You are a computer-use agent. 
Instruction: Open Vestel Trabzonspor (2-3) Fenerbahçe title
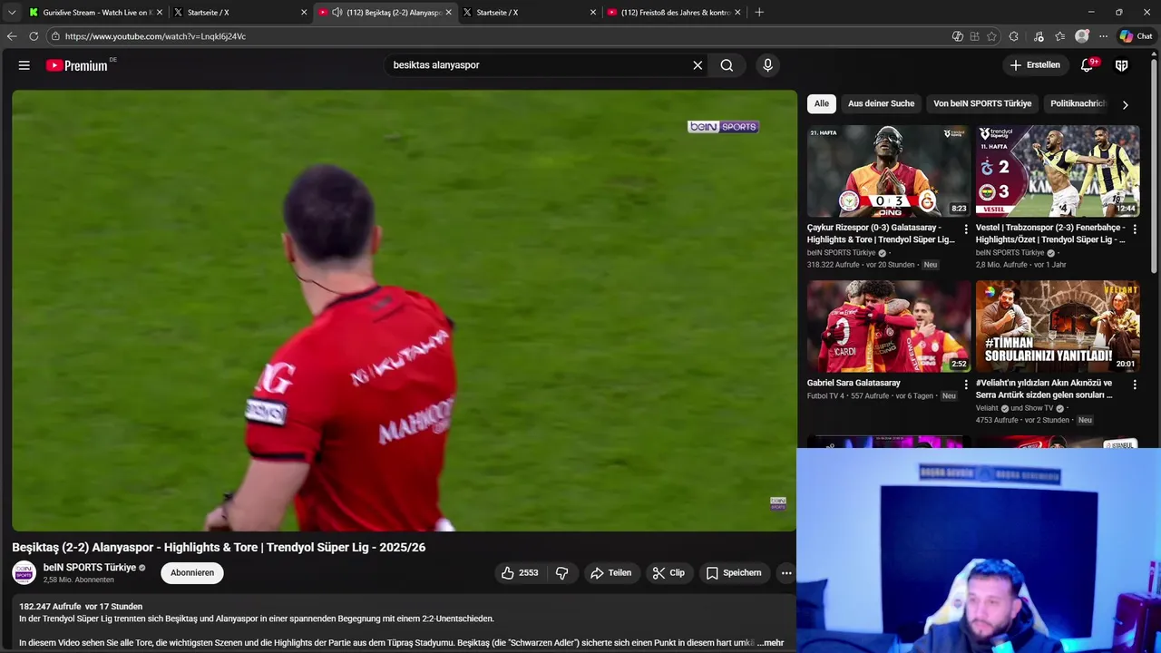[1050, 234]
